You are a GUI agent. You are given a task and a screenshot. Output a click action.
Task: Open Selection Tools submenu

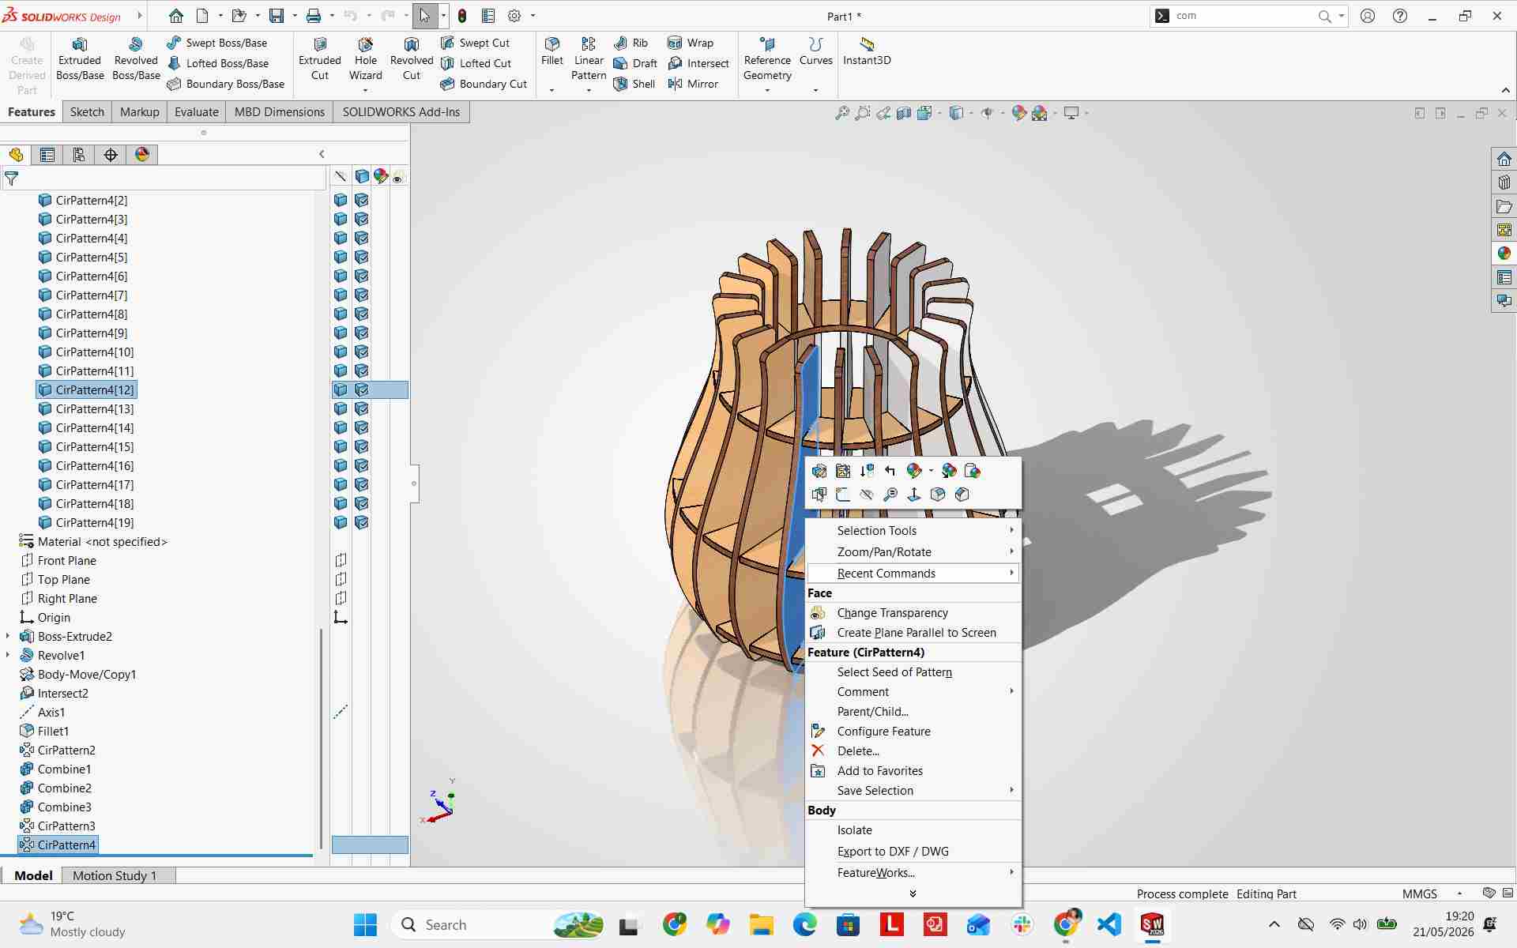click(913, 531)
